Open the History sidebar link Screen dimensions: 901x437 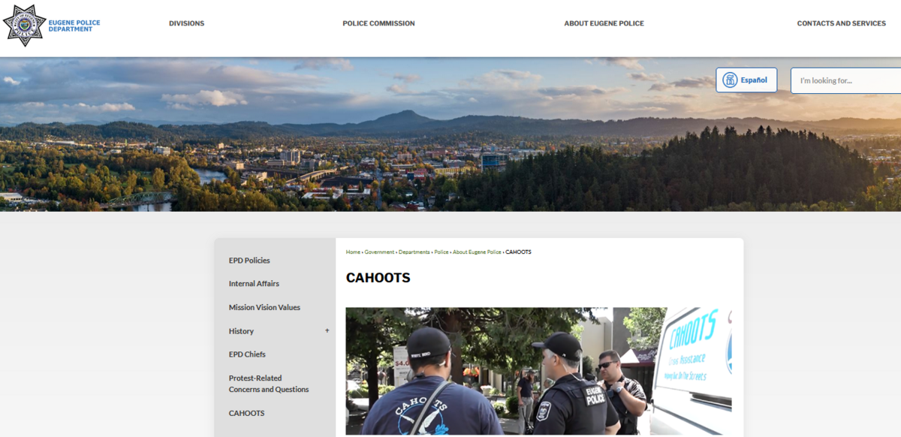click(241, 331)
